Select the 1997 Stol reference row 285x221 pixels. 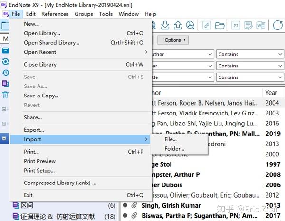point(218,164)
